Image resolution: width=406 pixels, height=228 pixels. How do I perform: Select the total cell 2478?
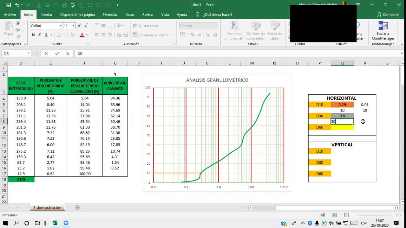coord(21,180)
